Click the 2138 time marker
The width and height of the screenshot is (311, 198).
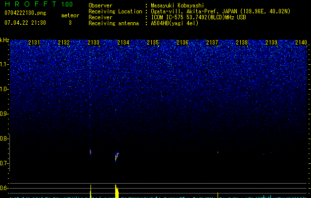click(242, 42)
